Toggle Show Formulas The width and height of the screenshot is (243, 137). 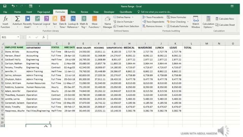176,17
